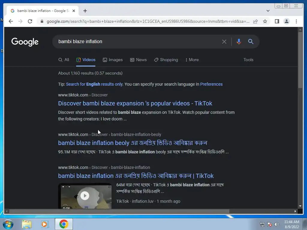Click address bar URL
The image size is (307, 230).
(x=148, y=21)
